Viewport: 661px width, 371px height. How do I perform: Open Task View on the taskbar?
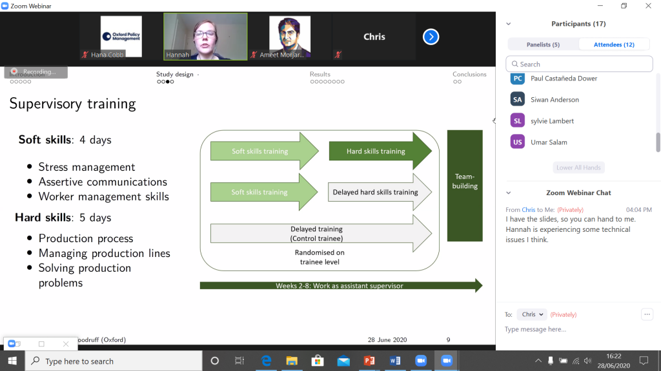(239, 361)
